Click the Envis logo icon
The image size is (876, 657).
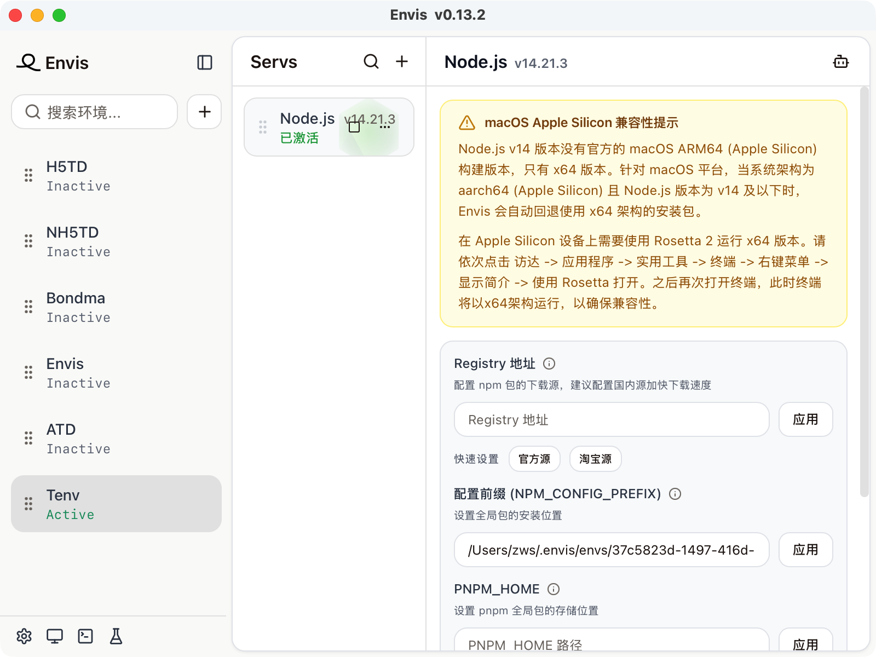point(28,62)
